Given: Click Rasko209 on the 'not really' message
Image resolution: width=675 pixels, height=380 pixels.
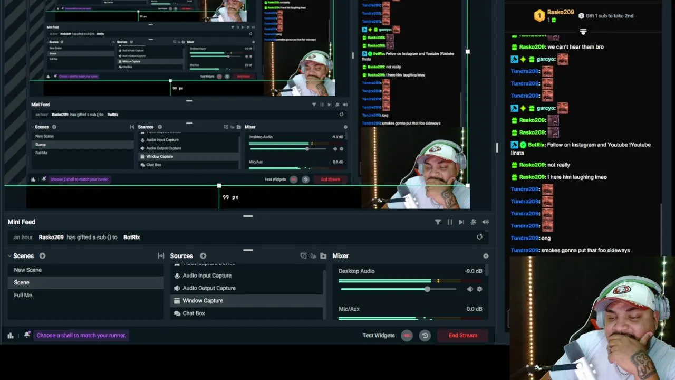Looking at the screenshot, I should coord(532,165).
